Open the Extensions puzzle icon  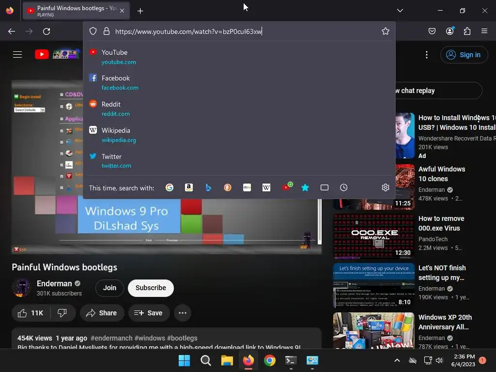coord(467,31)
